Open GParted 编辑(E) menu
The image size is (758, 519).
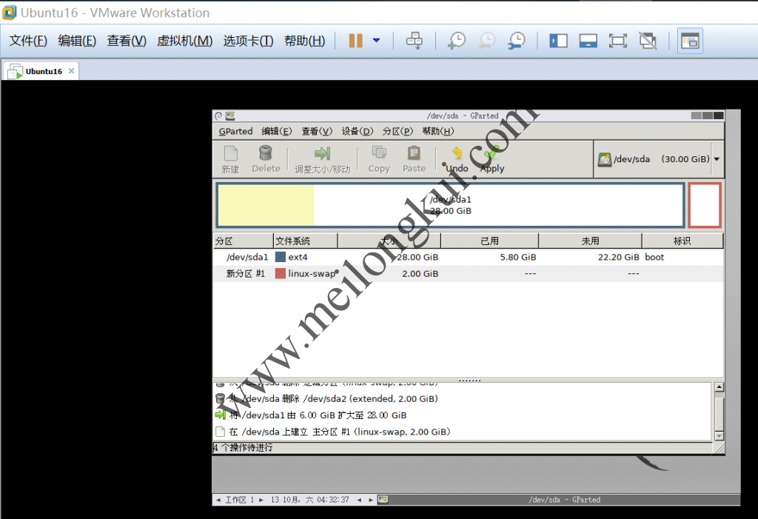pos(277,131)
